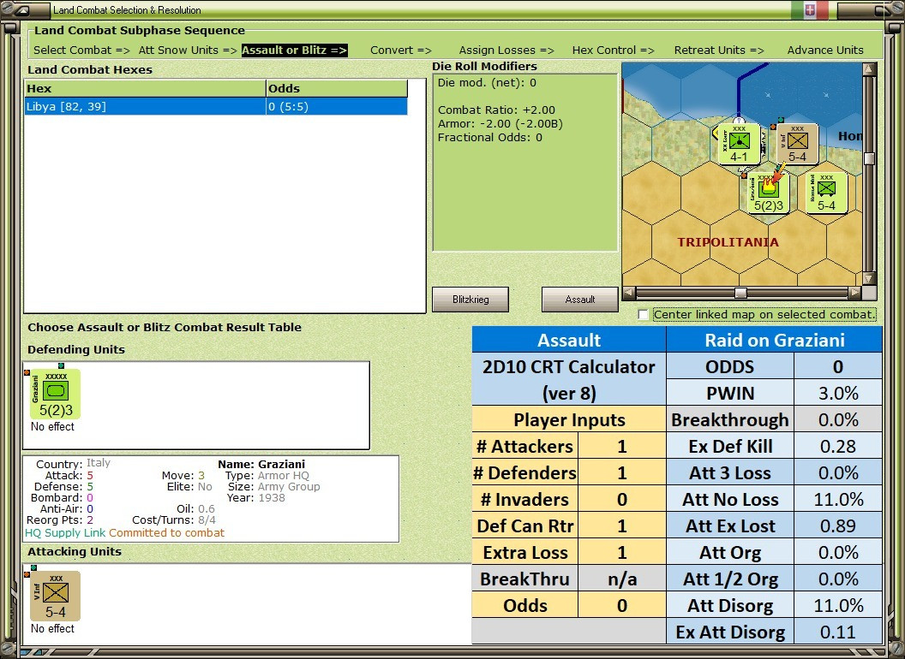Viewport: 905px width, 659px height.
Task: Select V Inf counter under Attacking Units
Action: 56,597
